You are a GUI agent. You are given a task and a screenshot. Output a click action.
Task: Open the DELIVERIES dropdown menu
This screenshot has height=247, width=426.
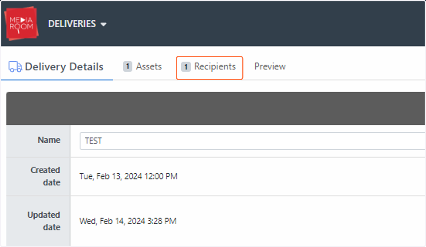click(x=77, y=24)
